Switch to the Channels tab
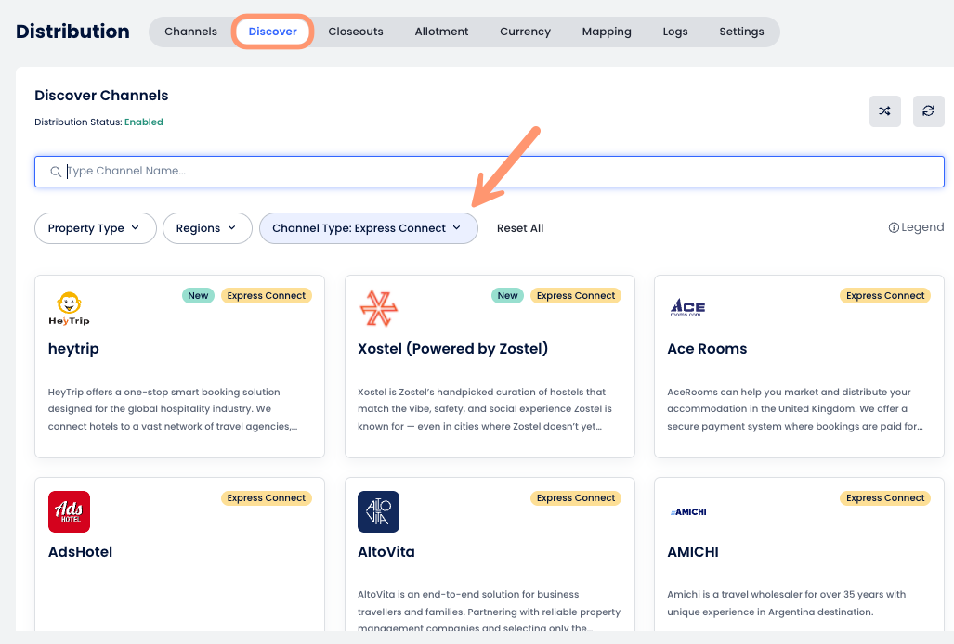 click(x=190, y=32)
